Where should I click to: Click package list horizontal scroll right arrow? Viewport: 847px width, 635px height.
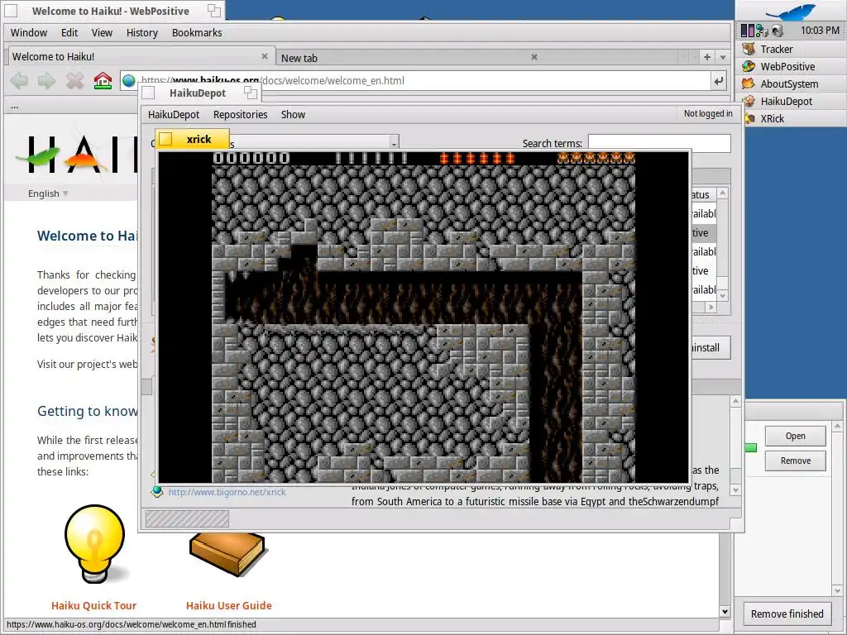coord(711,307)
